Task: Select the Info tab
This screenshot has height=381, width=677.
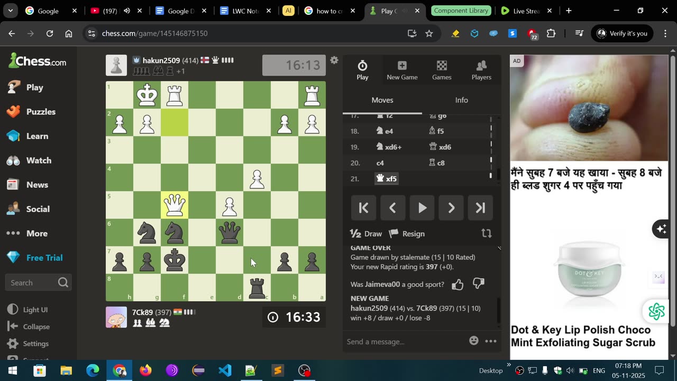Action: tap(462, 100)
